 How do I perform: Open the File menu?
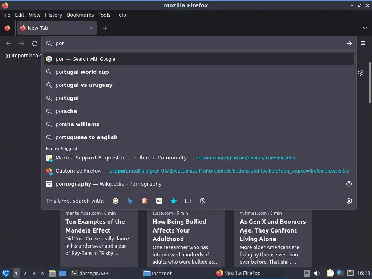coord(6,15)
